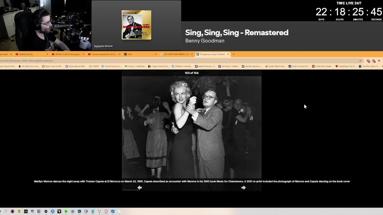This screenshot has width=383, height=215.
Task: Open the yellow note app in taskbar
Action: [x=19, y=211]
